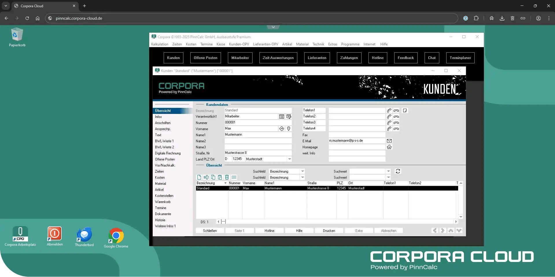This screenshot has height=277, width=555.
Task: Click the table vertical scrollbar down arrow
Action: pyautogui.click(x=461, y=217)
